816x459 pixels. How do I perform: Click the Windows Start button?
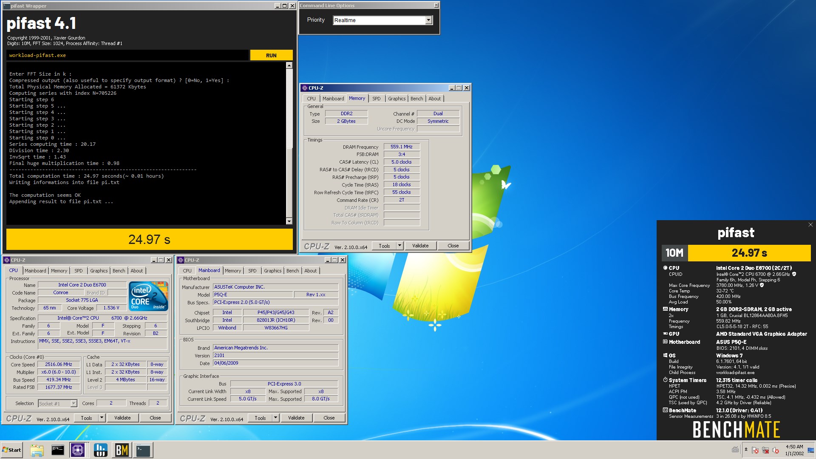[11, 450]
